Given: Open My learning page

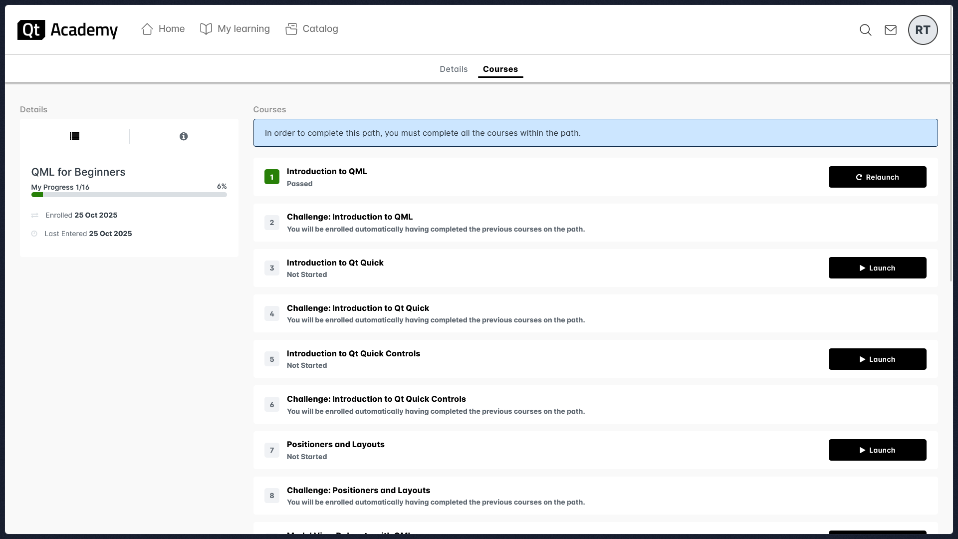Looking at the screenshot, I should coord(235,29).
